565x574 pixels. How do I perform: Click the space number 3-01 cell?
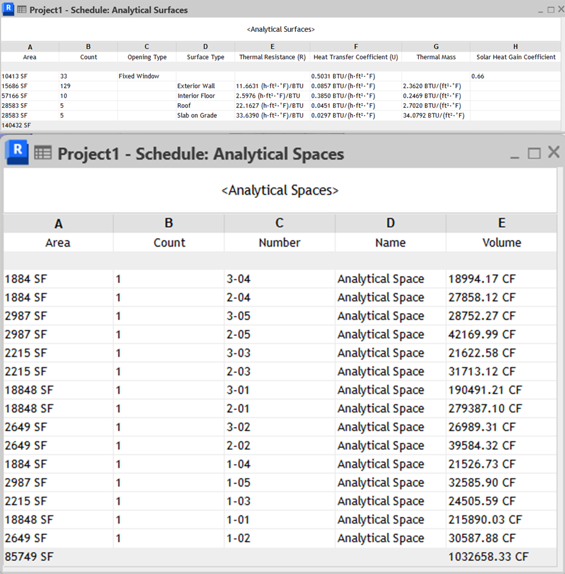click(x=238, y=390)
